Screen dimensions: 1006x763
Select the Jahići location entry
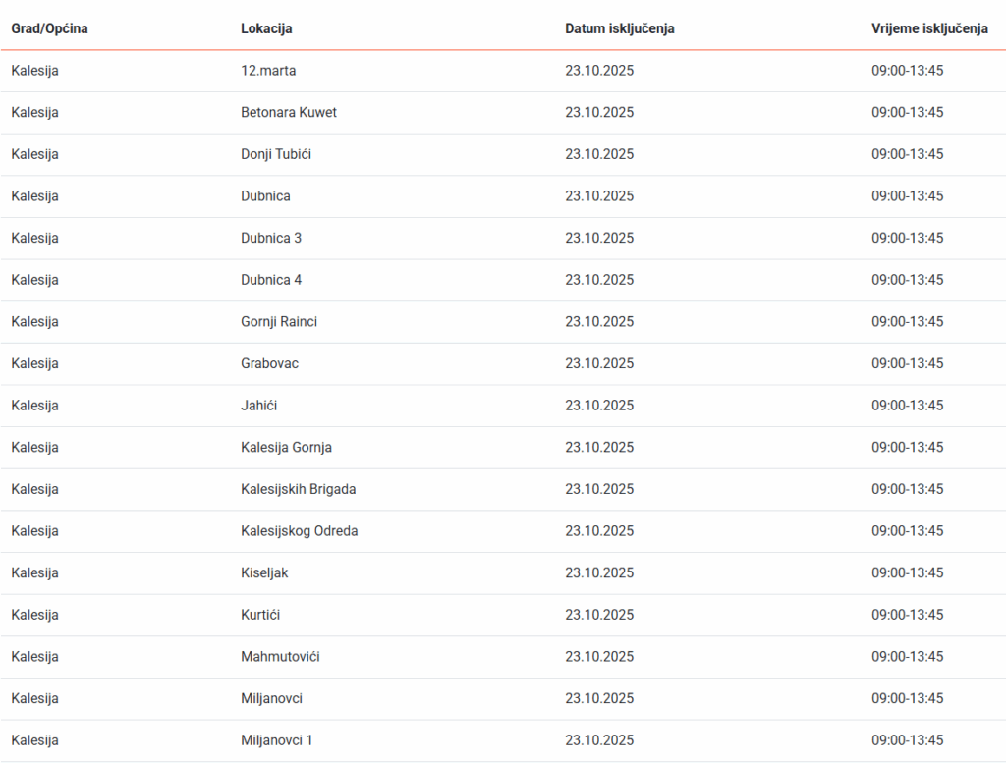click(x=259, y=406)
